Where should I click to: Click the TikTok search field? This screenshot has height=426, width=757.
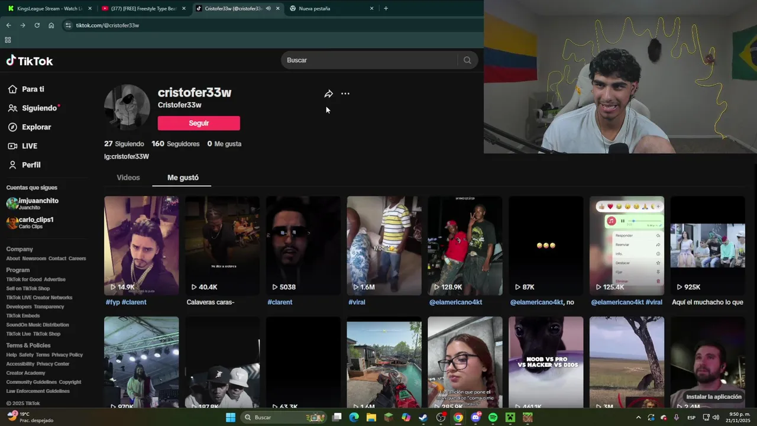pos(370,60)
